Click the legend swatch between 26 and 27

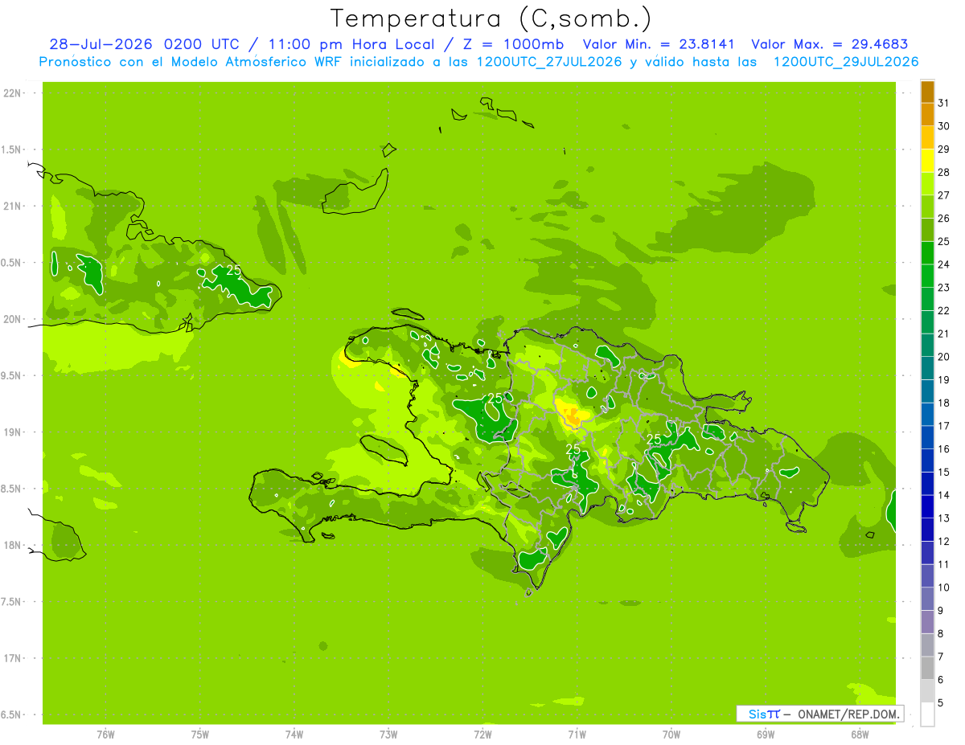pos(927,207)
